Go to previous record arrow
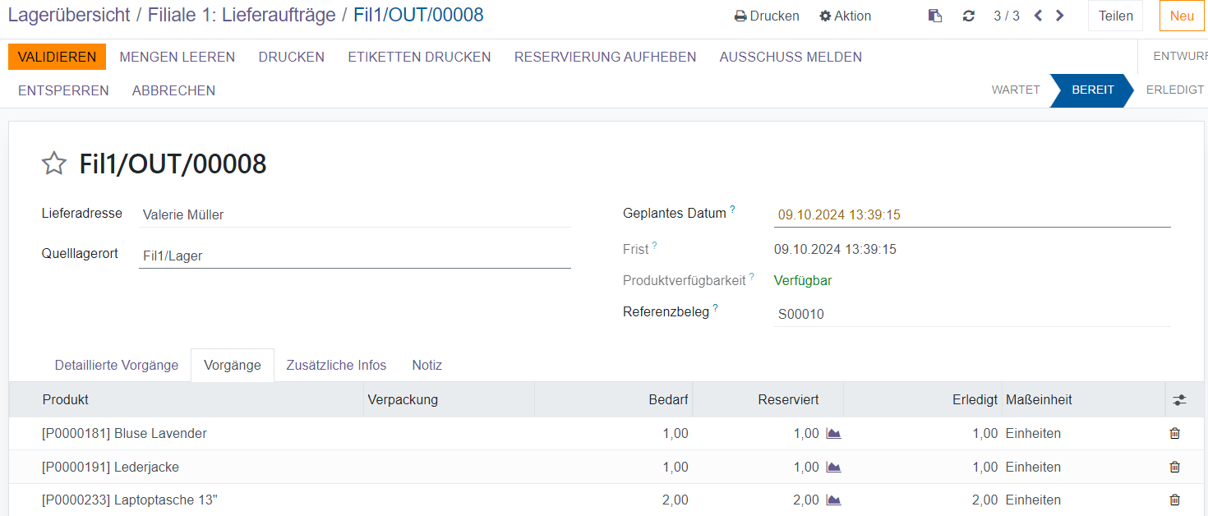 coord(1038,16)
